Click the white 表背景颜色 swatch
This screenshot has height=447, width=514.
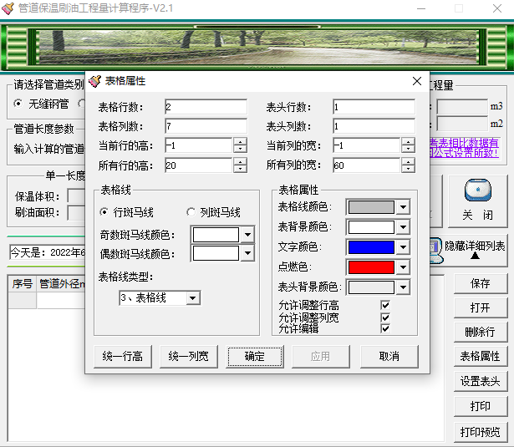point(371,227)
